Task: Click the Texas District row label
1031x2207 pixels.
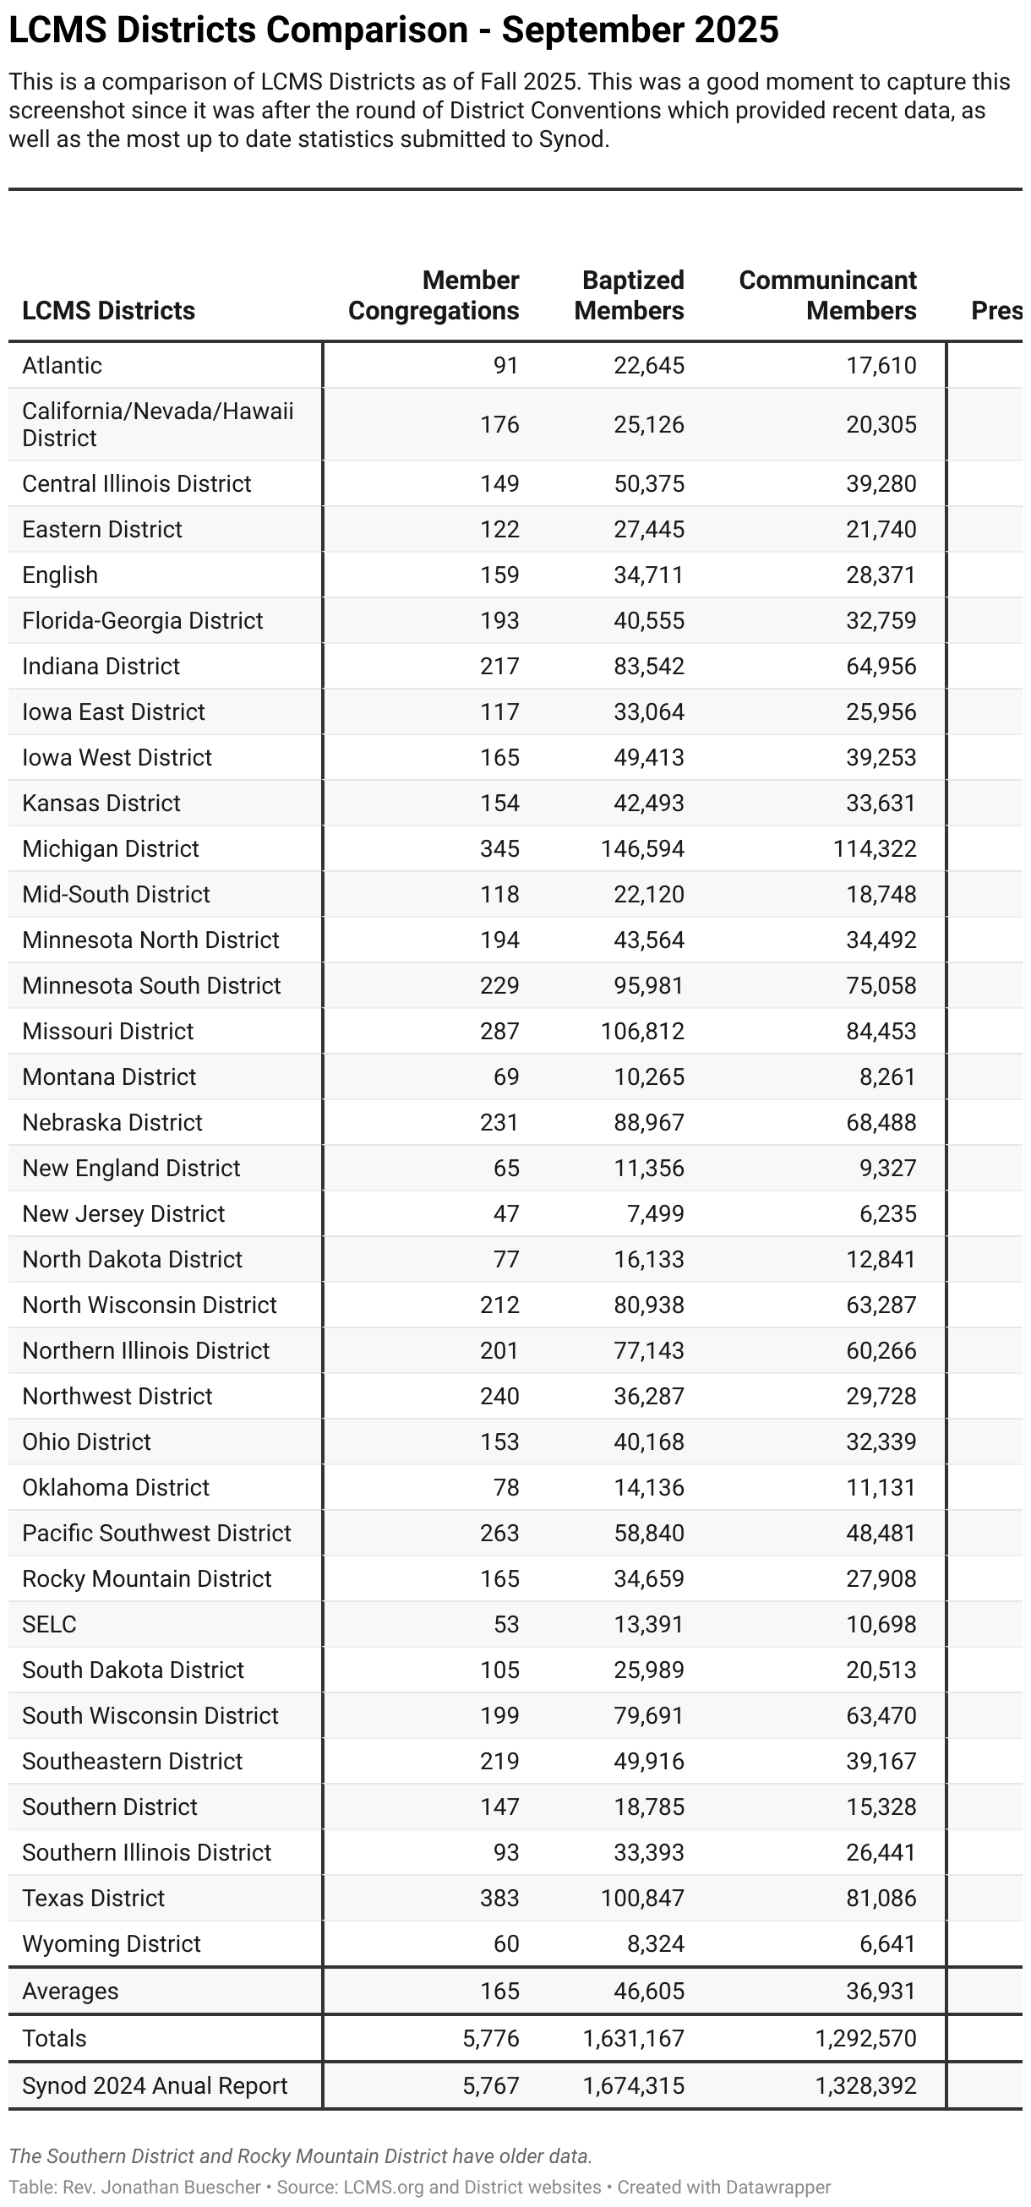Action: pos(94,1898)
